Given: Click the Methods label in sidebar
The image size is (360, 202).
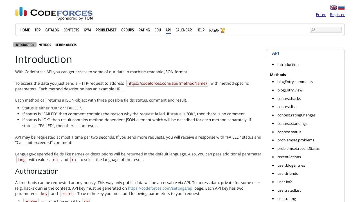Looking at the screenshot, I should tap(278, 75).
